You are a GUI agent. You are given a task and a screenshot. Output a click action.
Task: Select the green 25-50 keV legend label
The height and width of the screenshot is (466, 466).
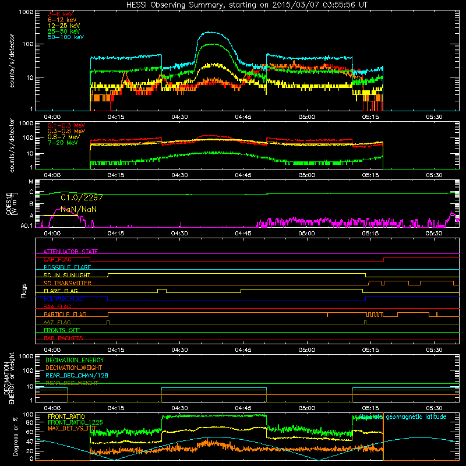64,31
